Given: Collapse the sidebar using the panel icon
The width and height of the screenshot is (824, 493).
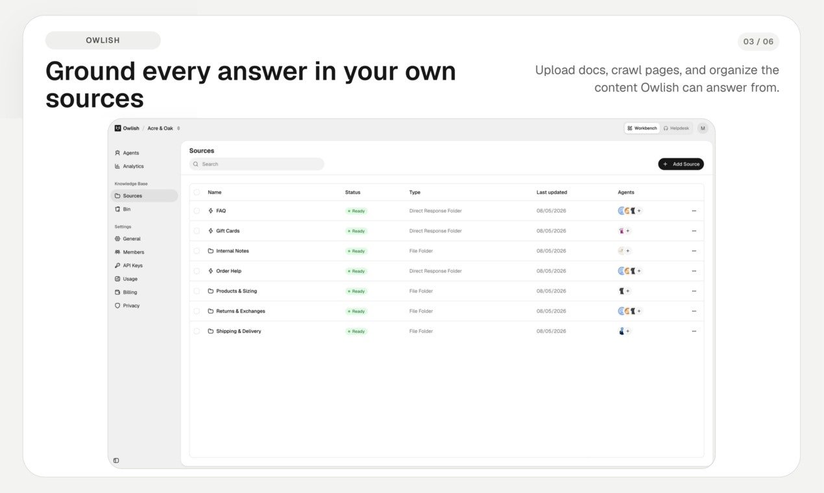Looking at the screenshot, I should click(x=116, y=461).
